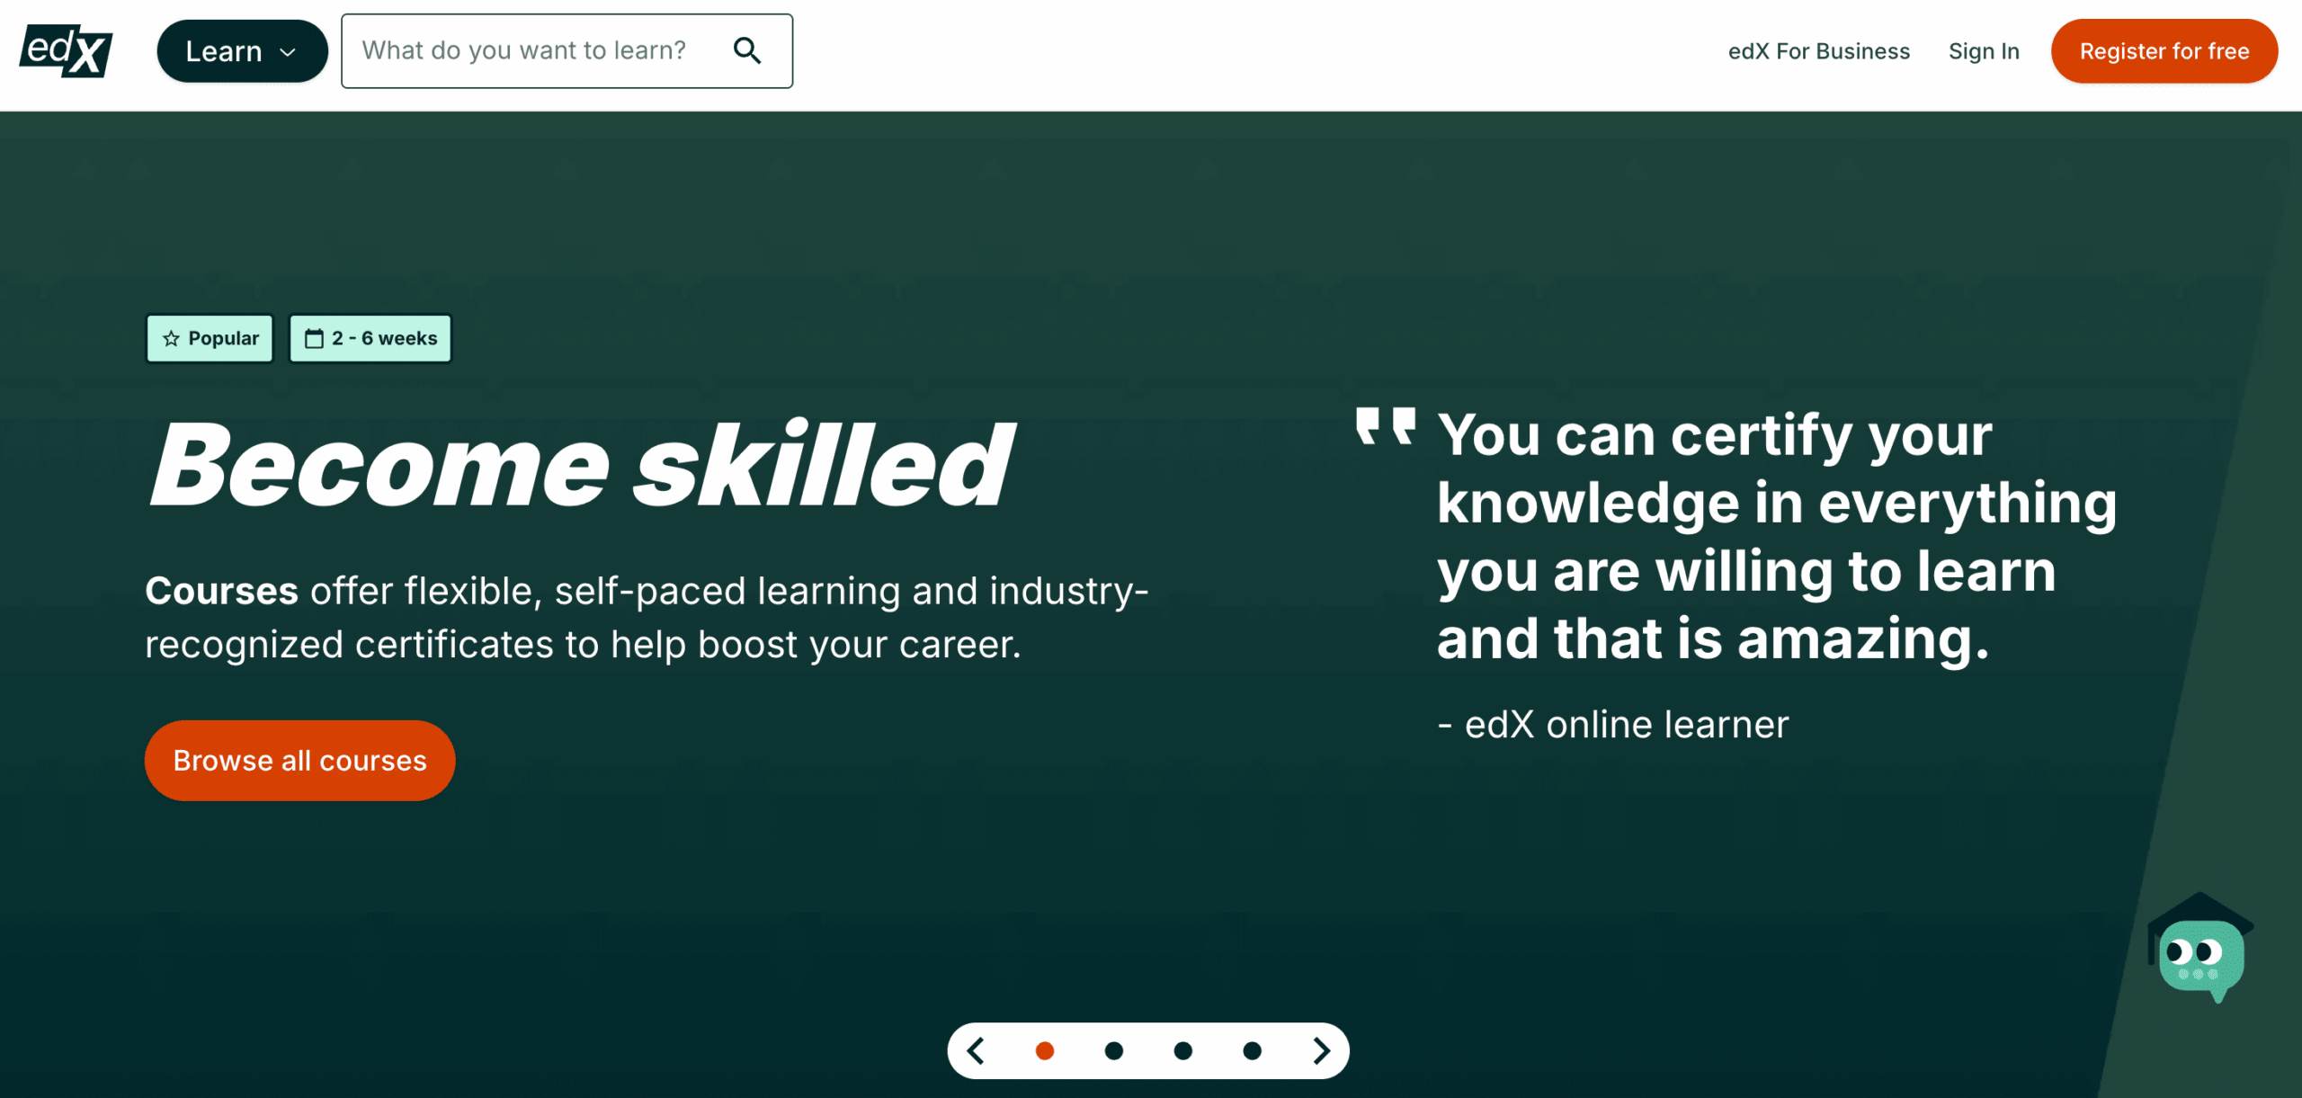The width and height of the screenshot is (2302, 1098).
Task: Select the first carousel dot
Action: tap(1044, 1050)
